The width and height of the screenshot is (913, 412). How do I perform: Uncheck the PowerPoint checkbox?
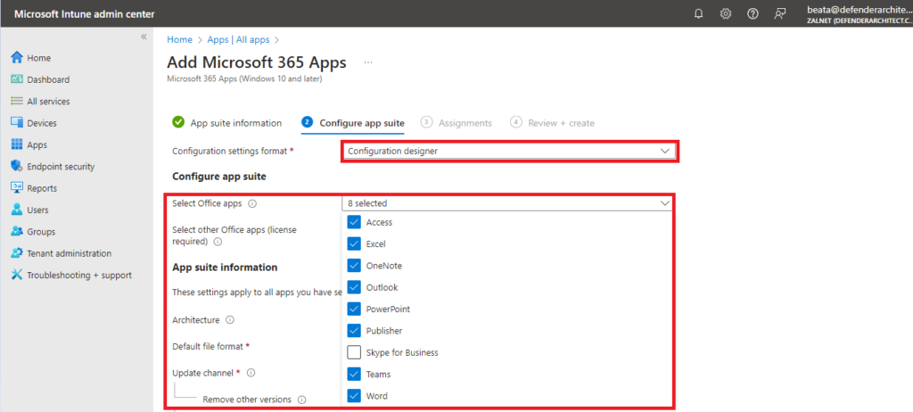(x=354, y=309)
